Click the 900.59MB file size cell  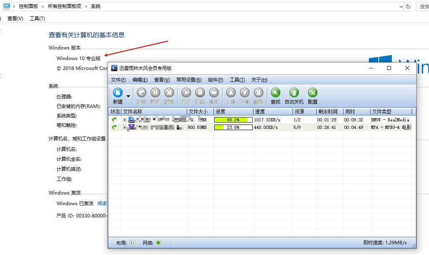click(197, 127)
